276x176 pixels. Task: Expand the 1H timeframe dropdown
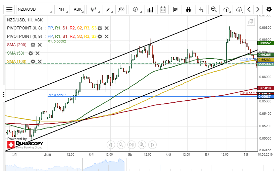click(61, 9)
